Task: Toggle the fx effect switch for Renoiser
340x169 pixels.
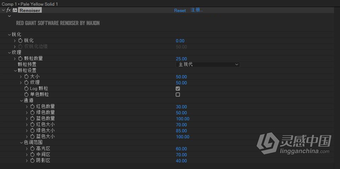Action: click(8, 10)
